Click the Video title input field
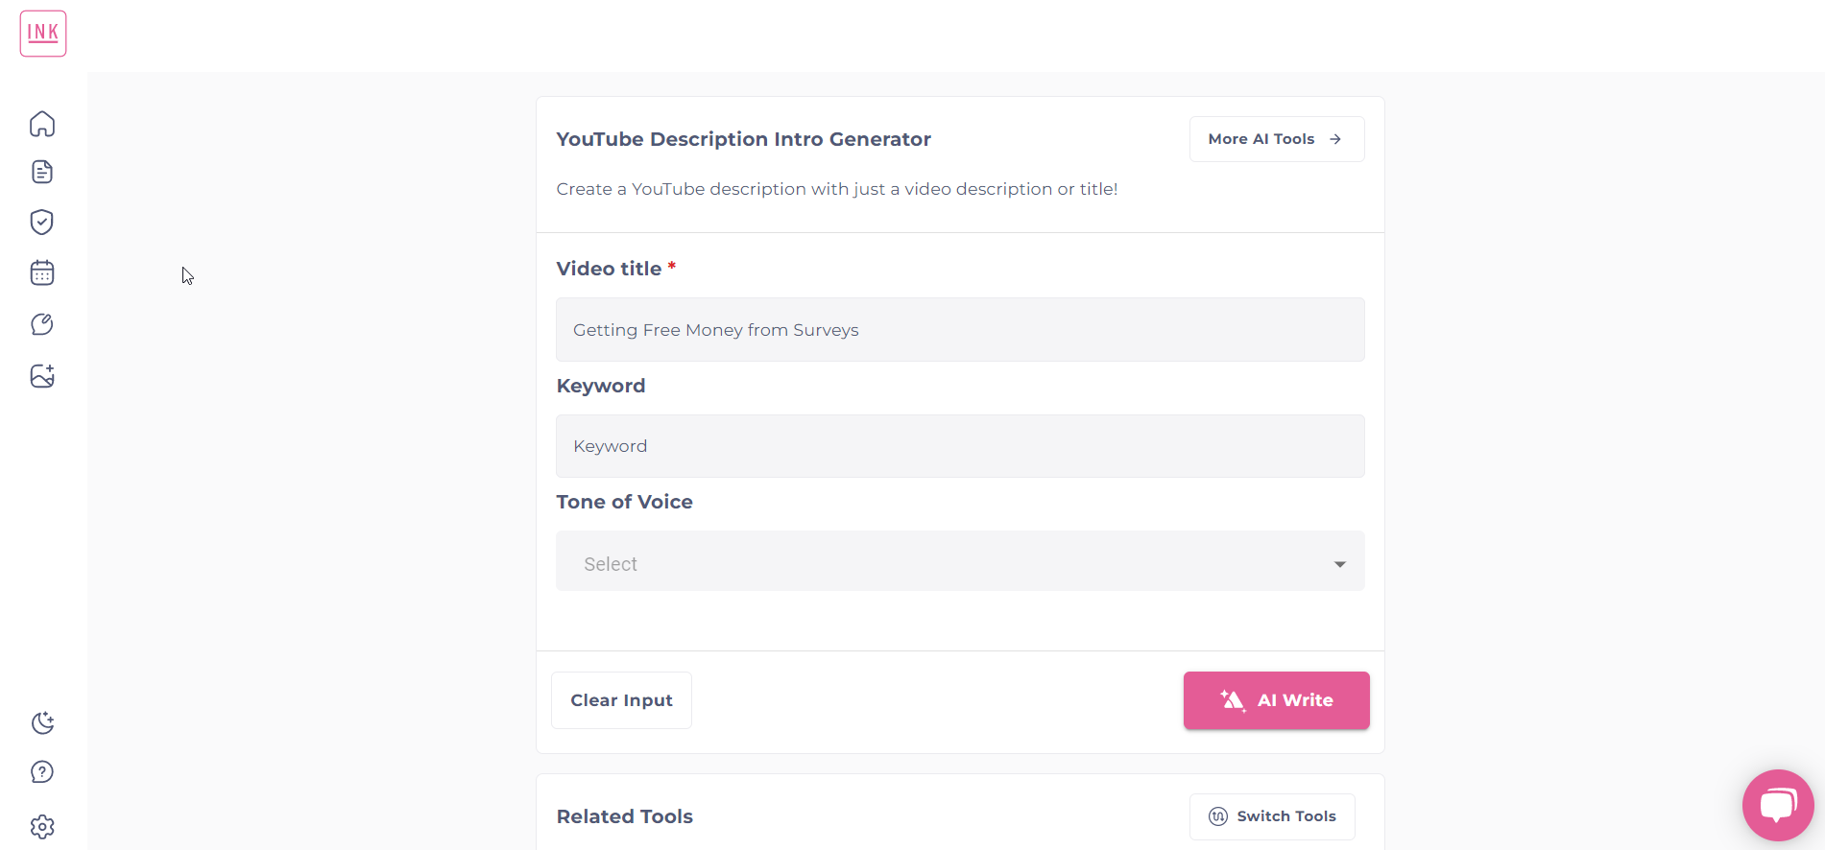Image resolution: width=1825 pixels, height=850 pixels. 959,330
